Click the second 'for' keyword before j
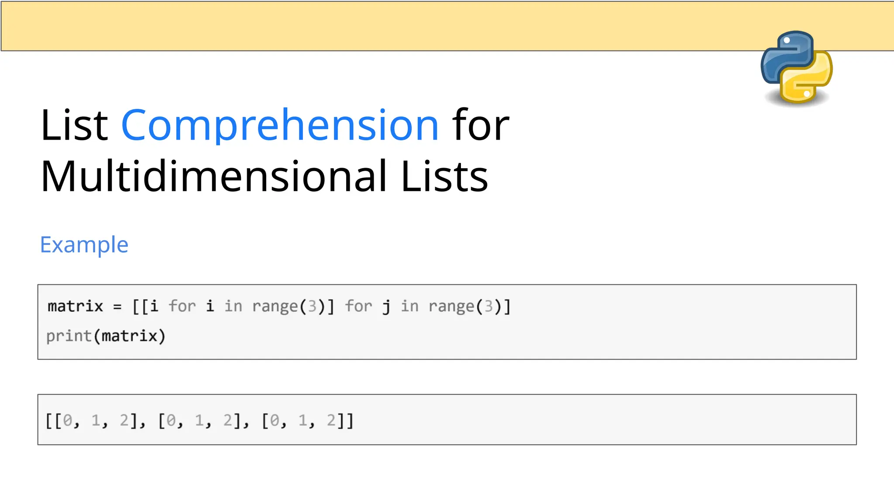Viewport: 894px width, 503px height. 358,306
